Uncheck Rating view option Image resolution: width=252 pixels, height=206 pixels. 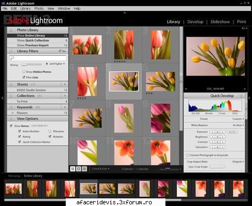pos(20,137)
